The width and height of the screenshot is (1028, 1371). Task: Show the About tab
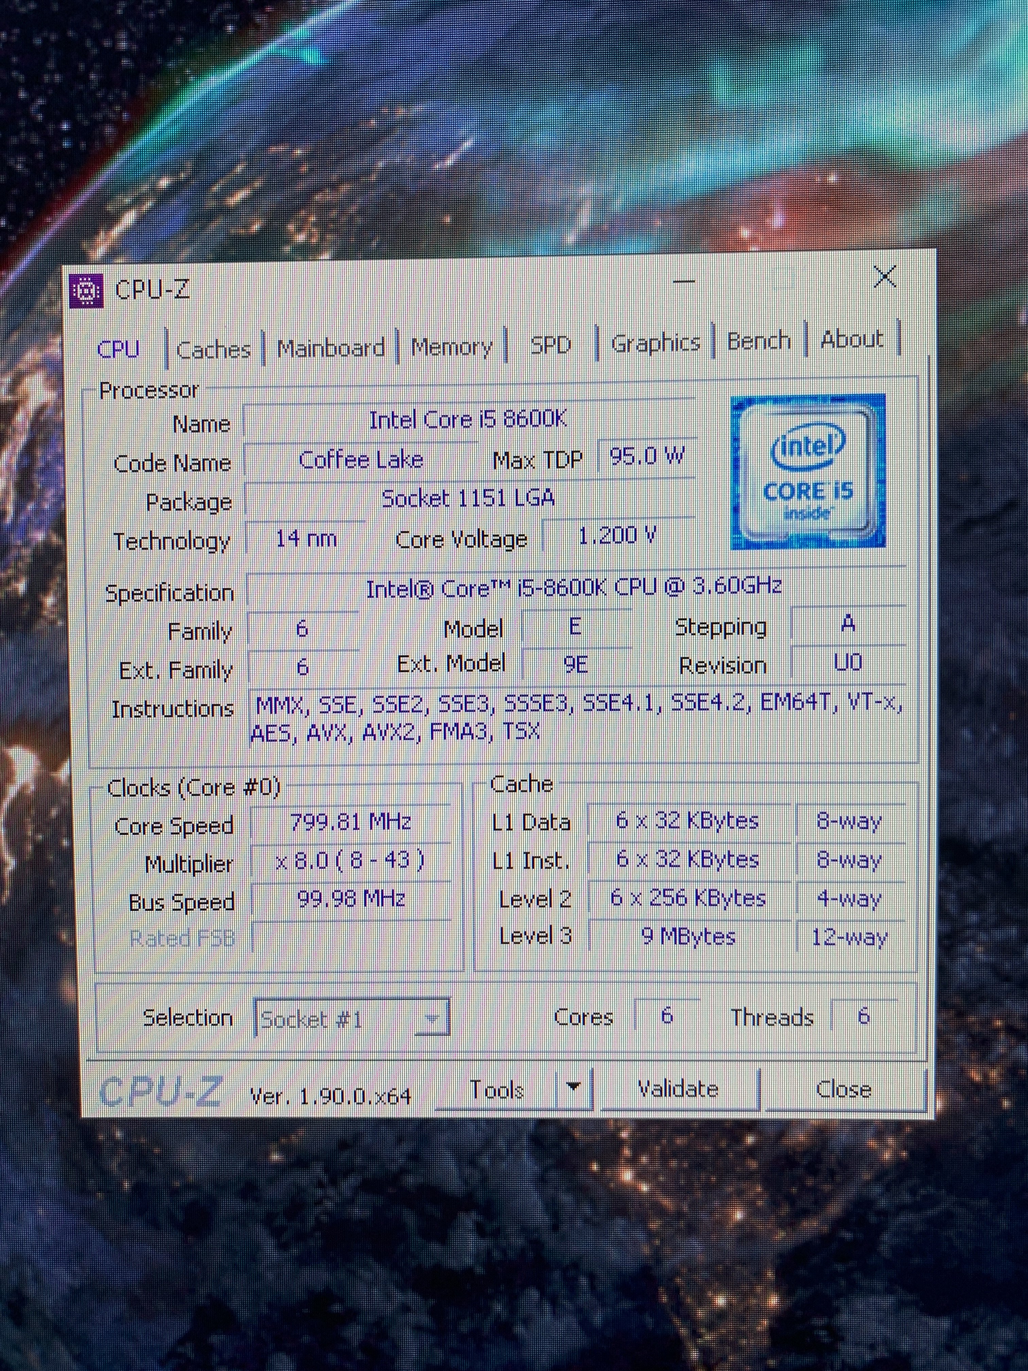coord(852,339)
